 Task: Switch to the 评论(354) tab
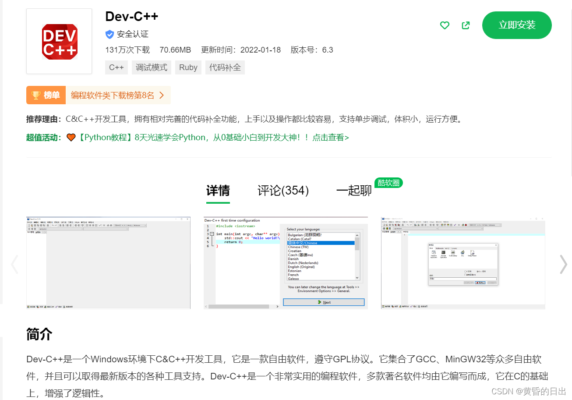pos(283,191)
